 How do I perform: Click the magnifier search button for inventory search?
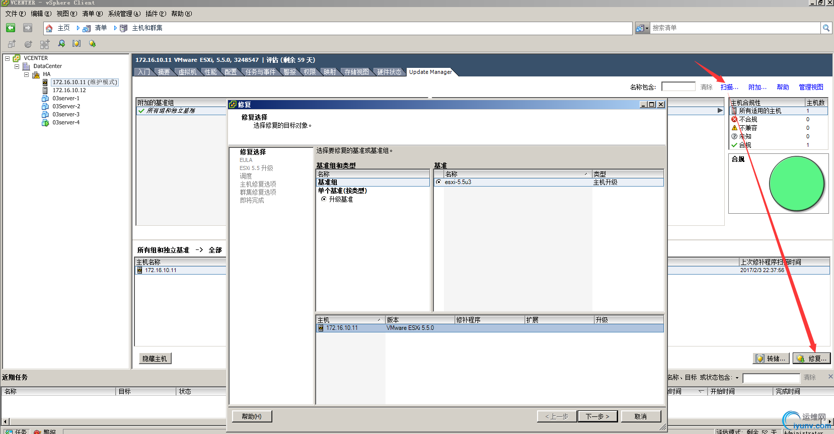(826, 28)
